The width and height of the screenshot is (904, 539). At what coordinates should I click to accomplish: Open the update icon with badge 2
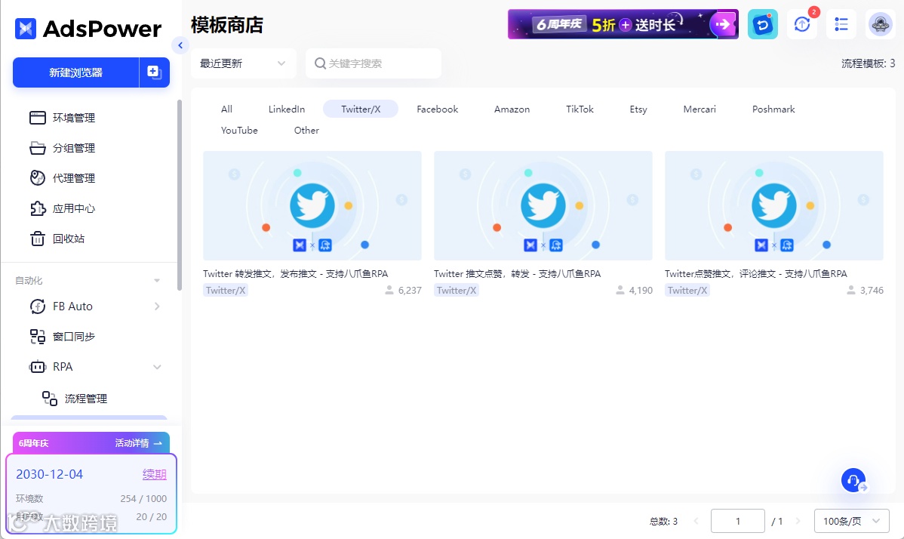802,25
